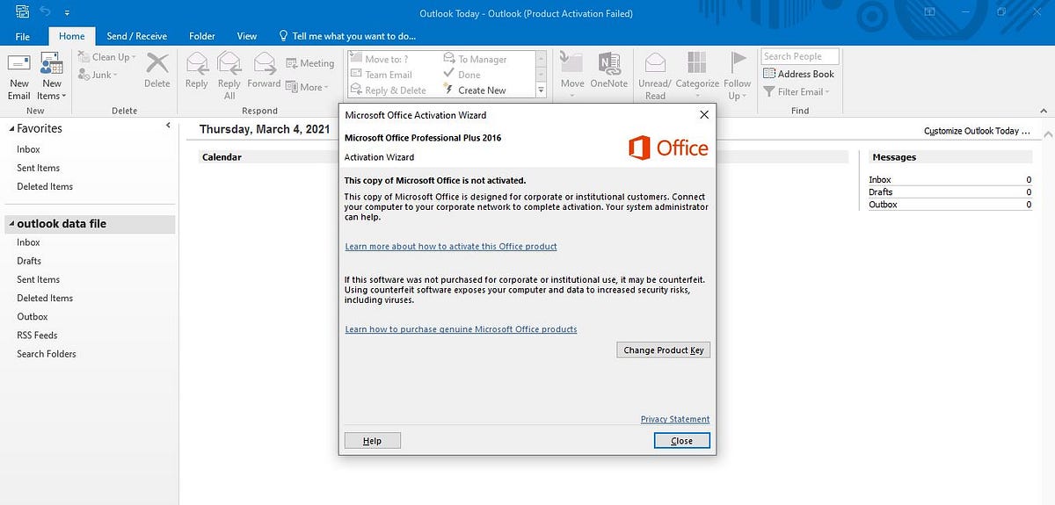Open the Clean Up dropdown
The height and width of the screenshot is (505, 1055).
tap(107, 57)
